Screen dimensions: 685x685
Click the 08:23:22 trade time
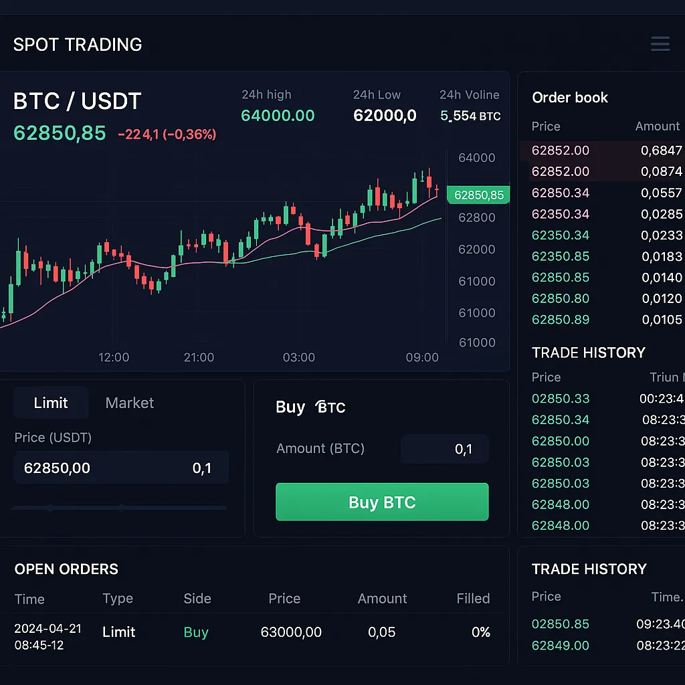660,646
